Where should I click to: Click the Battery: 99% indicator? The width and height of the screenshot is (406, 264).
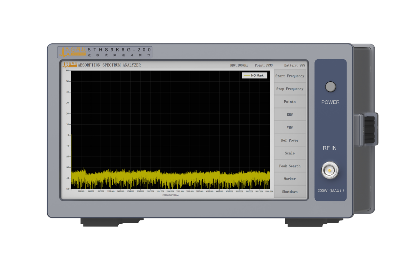click(294, 65)
